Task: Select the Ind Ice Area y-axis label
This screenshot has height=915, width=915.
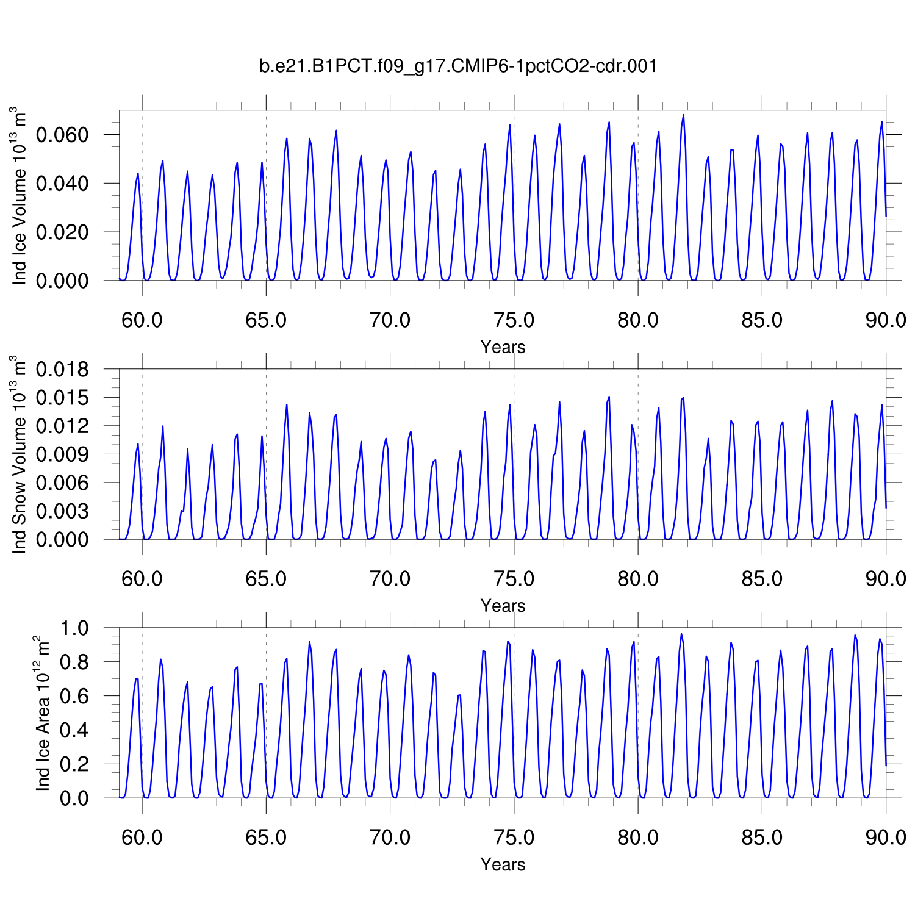Action: pyautogui.click(x=41, y=713)
